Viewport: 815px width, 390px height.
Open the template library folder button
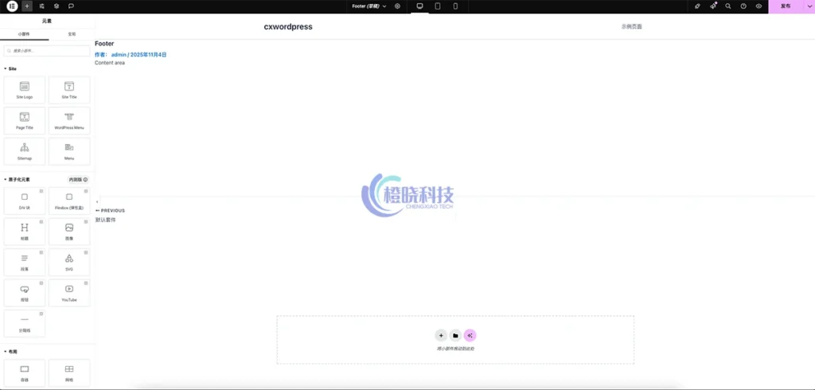coord(455,336)
